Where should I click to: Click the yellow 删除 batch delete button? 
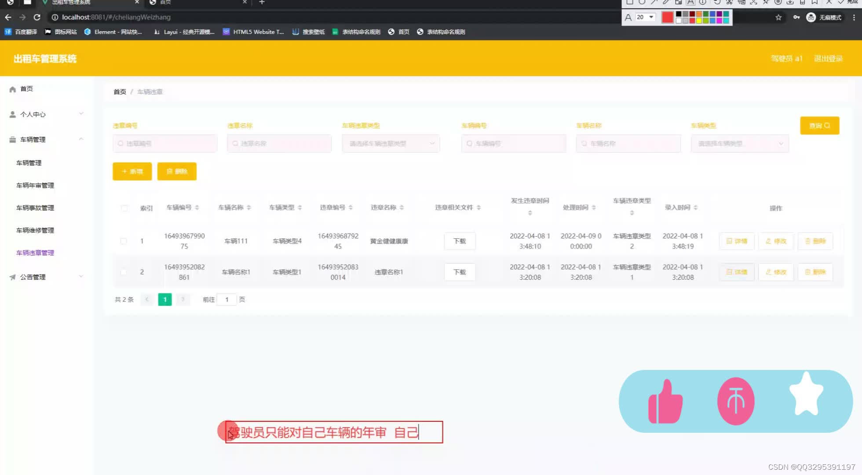click(177, 171)
